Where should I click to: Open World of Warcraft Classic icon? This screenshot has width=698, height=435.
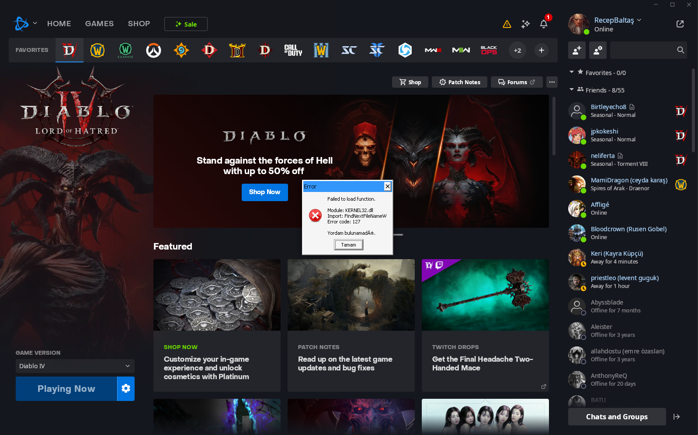(125, 50)
